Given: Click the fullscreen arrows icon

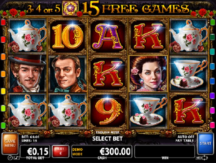Looking at the screenshot, I should click(204, 158).
